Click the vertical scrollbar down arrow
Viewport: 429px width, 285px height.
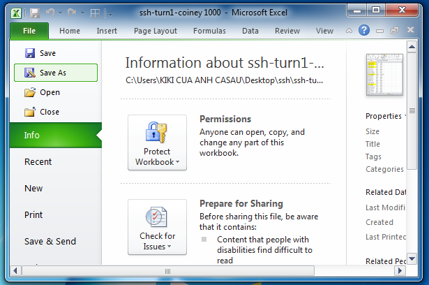coord(412,258)
